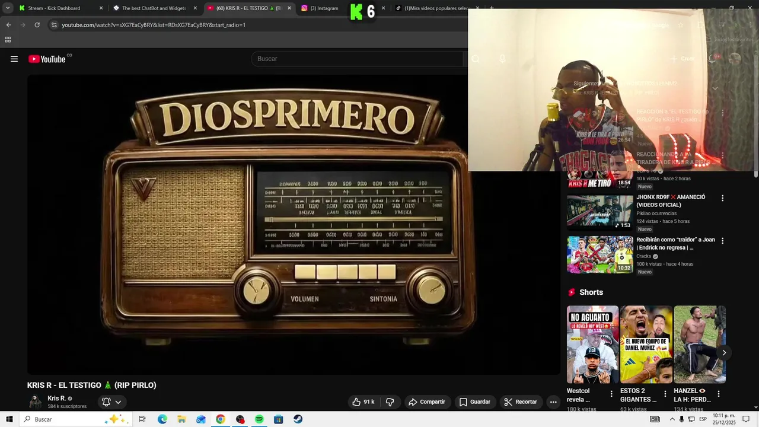
Task: Click the Compartir share button
Action: [426, 401]
